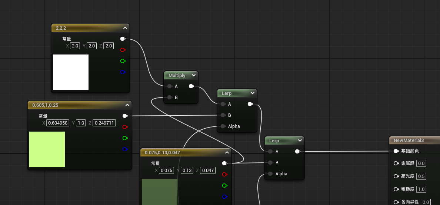Click B input pin on Multiply node
440x205 pixels.
[169, 97]
